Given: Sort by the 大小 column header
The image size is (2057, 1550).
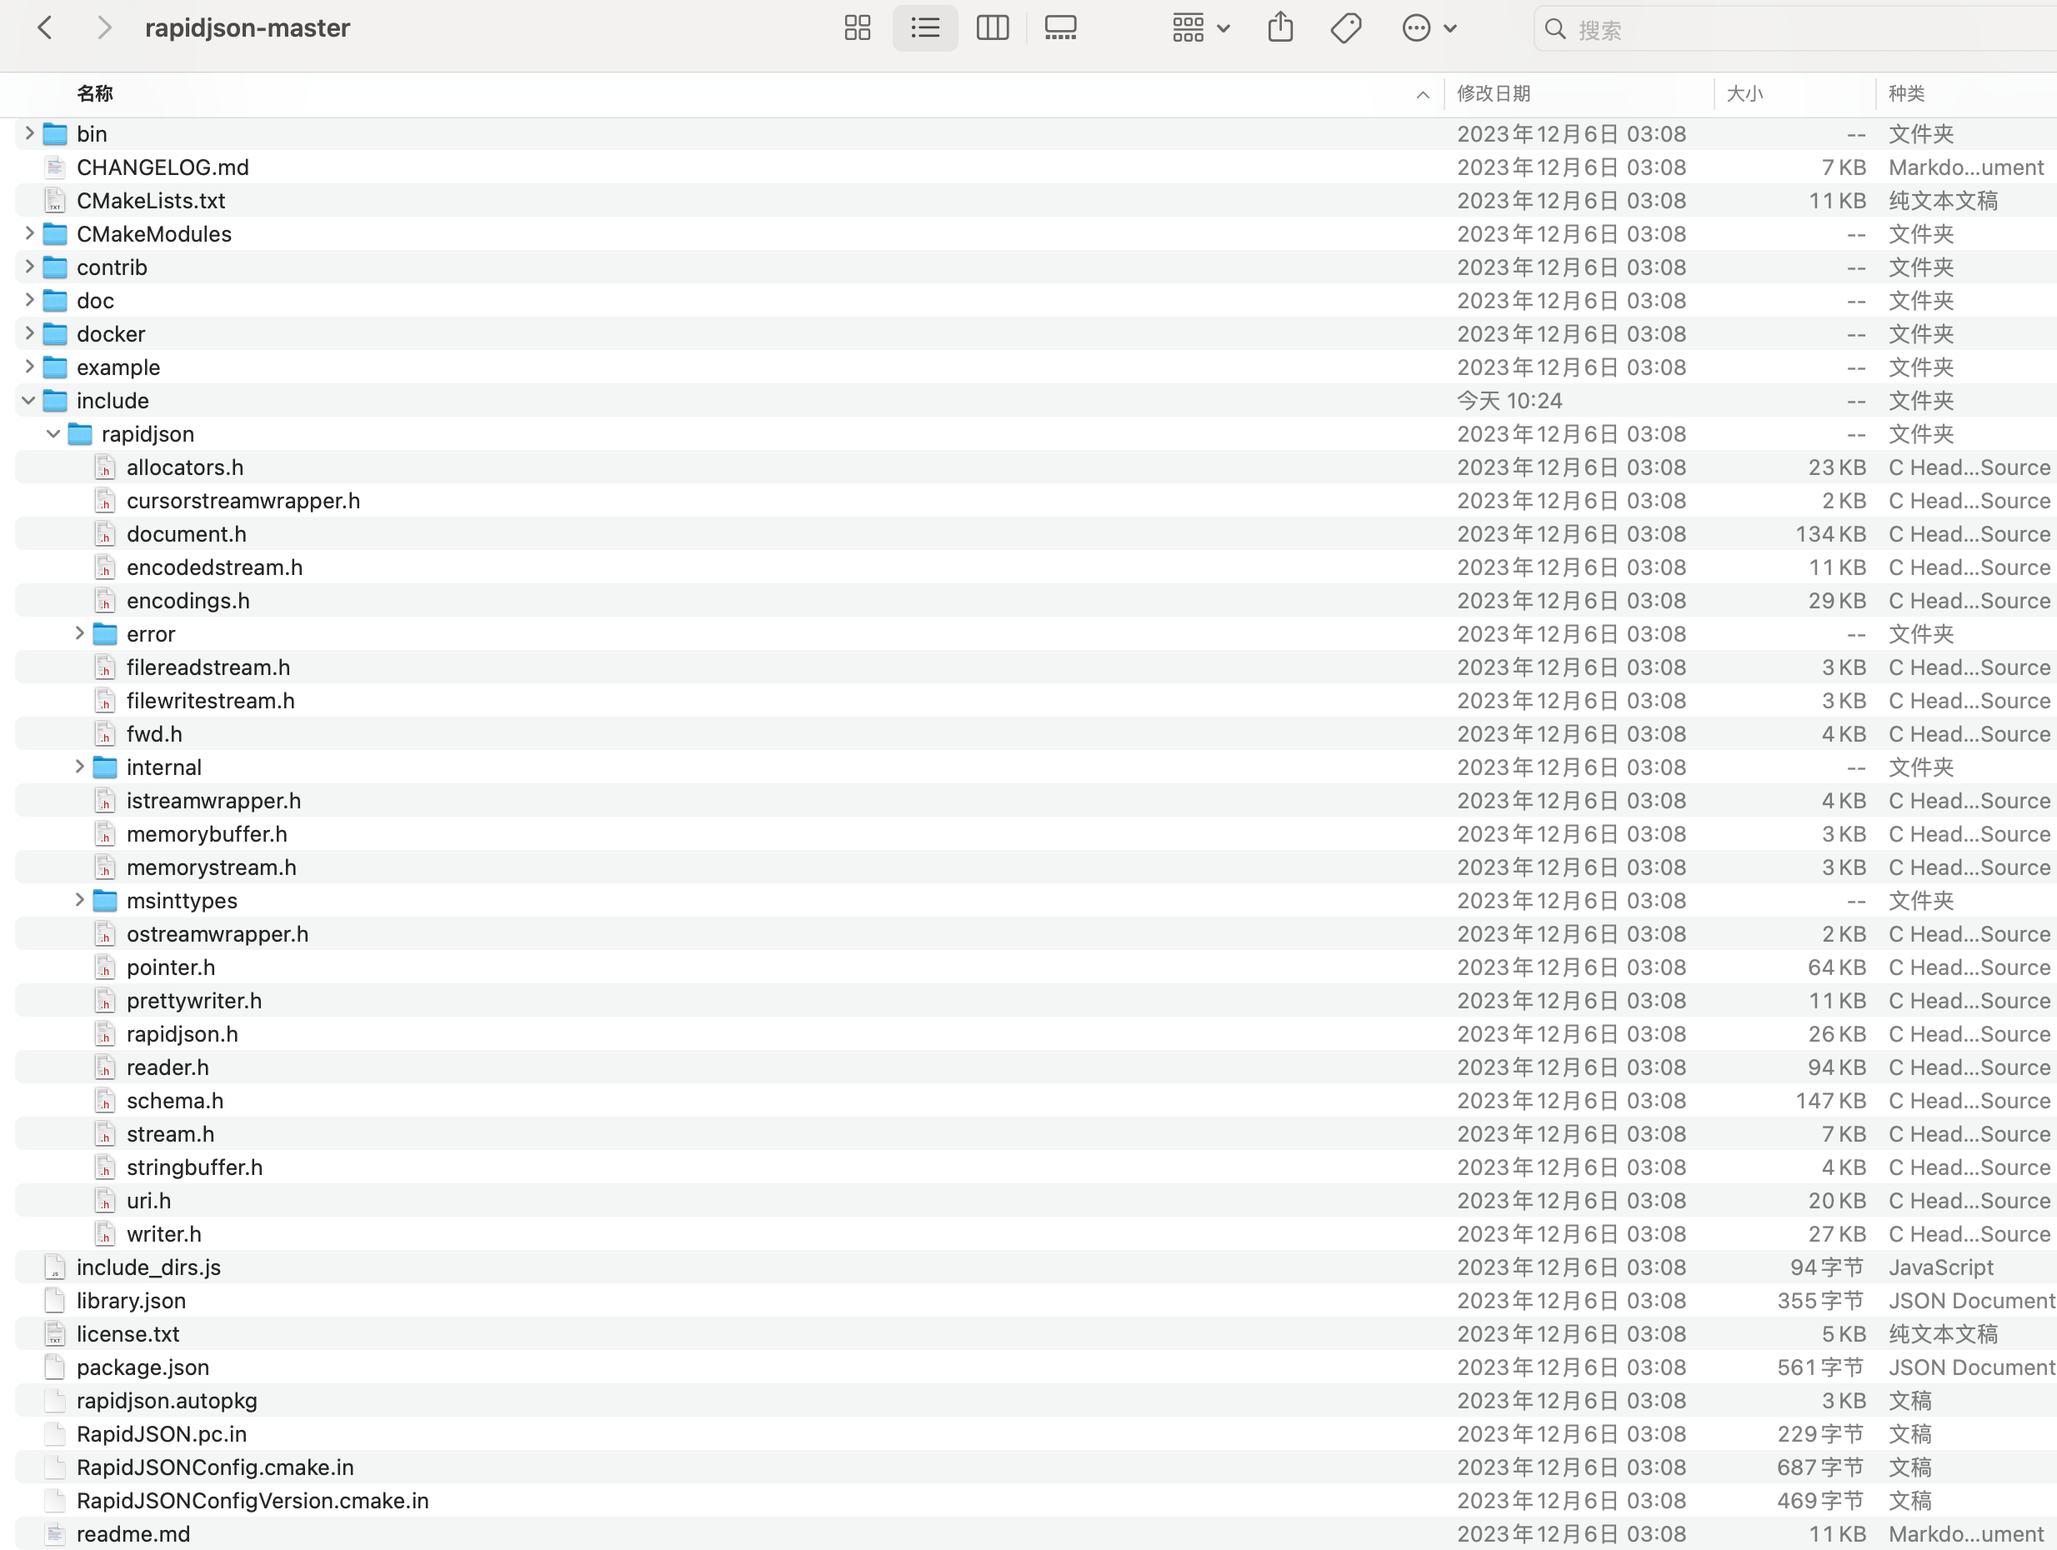Looking at the screenshot, I should 1744,93.
